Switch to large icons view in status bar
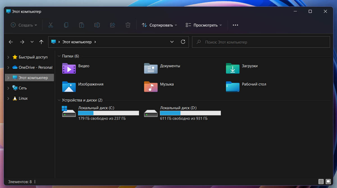 pyautogui.click(x=328, y=182)
